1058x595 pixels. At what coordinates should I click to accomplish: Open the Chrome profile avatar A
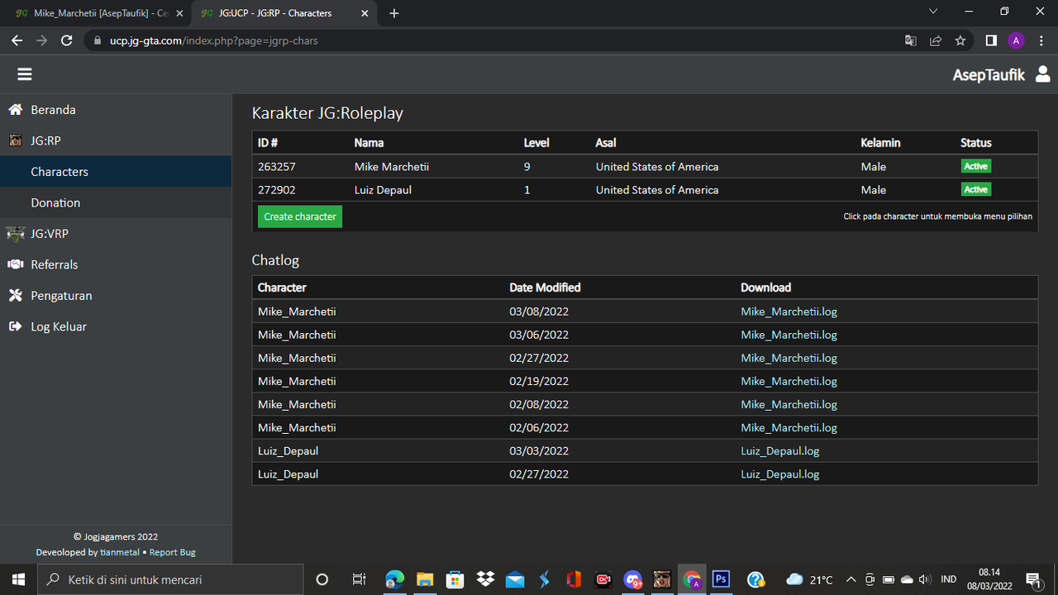coord(1016,40)
